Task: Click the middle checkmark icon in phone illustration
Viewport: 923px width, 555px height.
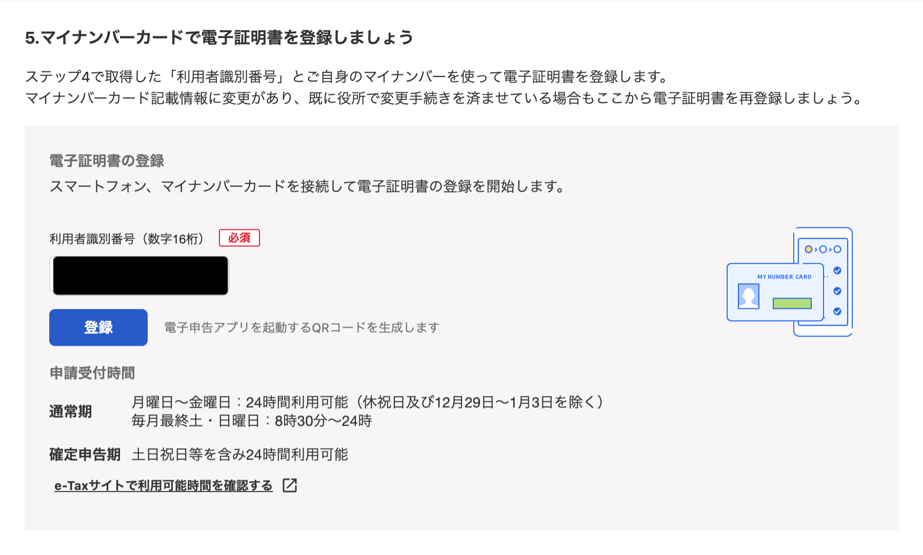Action: 837,291
